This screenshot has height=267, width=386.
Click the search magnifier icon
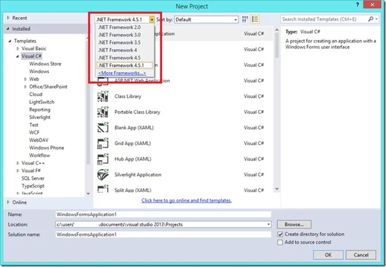coord(370,19)
